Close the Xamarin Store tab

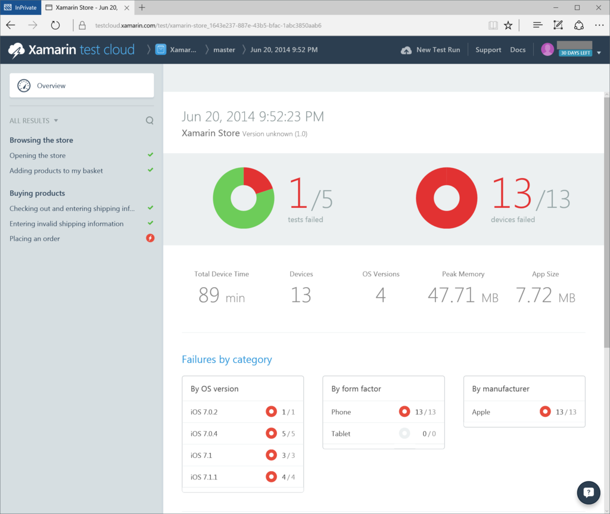(126, 7)
